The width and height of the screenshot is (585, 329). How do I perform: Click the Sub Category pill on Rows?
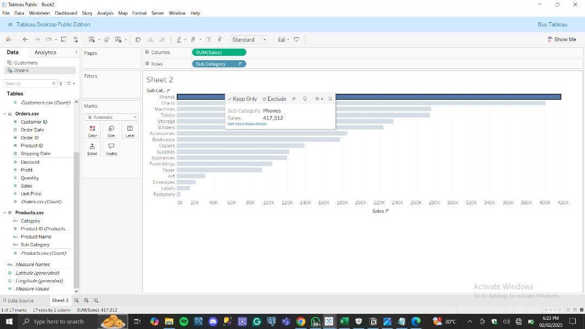tap(219, 64)
